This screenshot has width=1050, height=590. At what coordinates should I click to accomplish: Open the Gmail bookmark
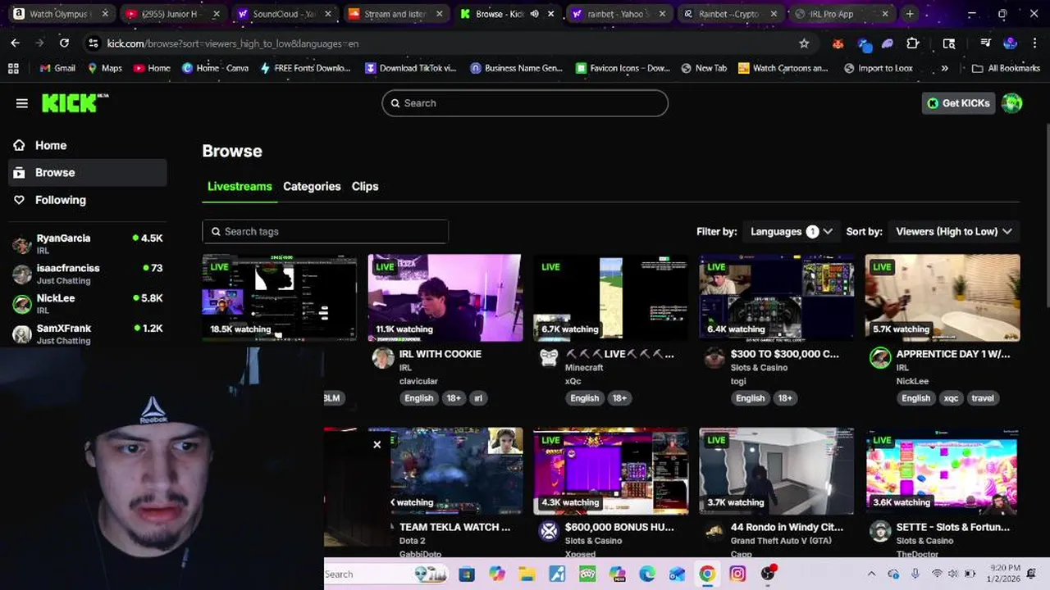[57, 69]
